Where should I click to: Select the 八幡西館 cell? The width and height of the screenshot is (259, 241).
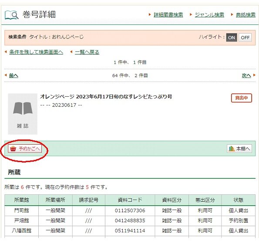(21, 231)
